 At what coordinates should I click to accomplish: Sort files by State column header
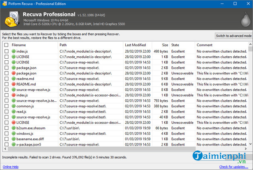(175, 45)
